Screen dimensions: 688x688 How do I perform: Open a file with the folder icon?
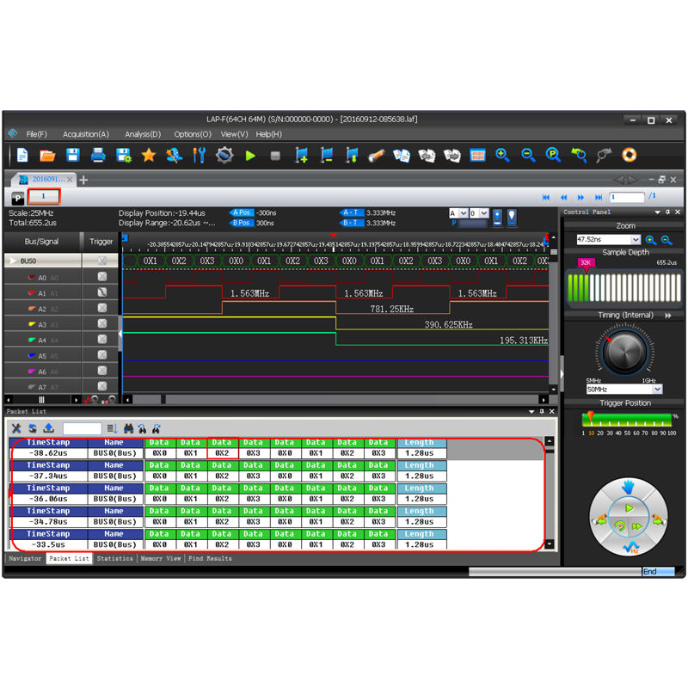tap(47, 156)
